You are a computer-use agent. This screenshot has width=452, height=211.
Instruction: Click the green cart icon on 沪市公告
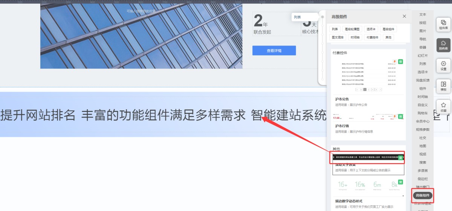pyautogui.click(x=401, y=61)
